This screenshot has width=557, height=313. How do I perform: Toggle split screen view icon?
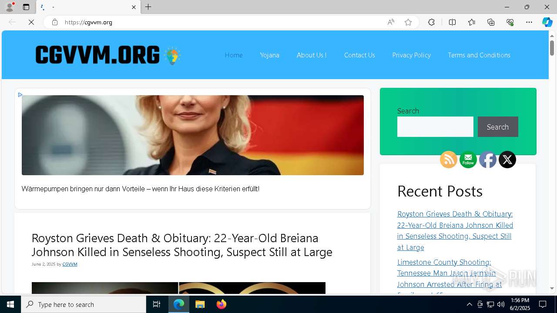click(452, 22)
